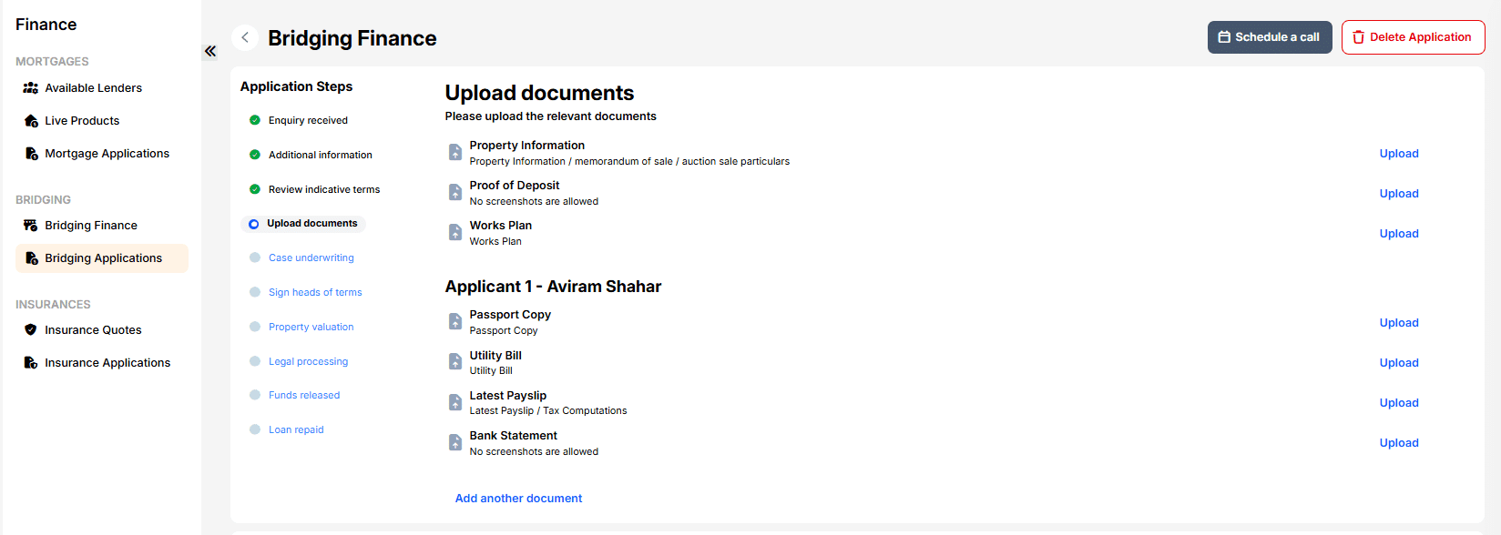Open Funds released step

pyautogui.click(x=304, y=396)
